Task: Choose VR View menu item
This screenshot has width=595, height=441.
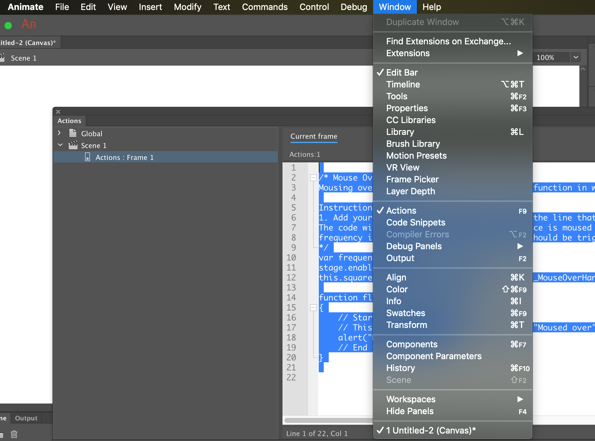Action: pos(453,167)
